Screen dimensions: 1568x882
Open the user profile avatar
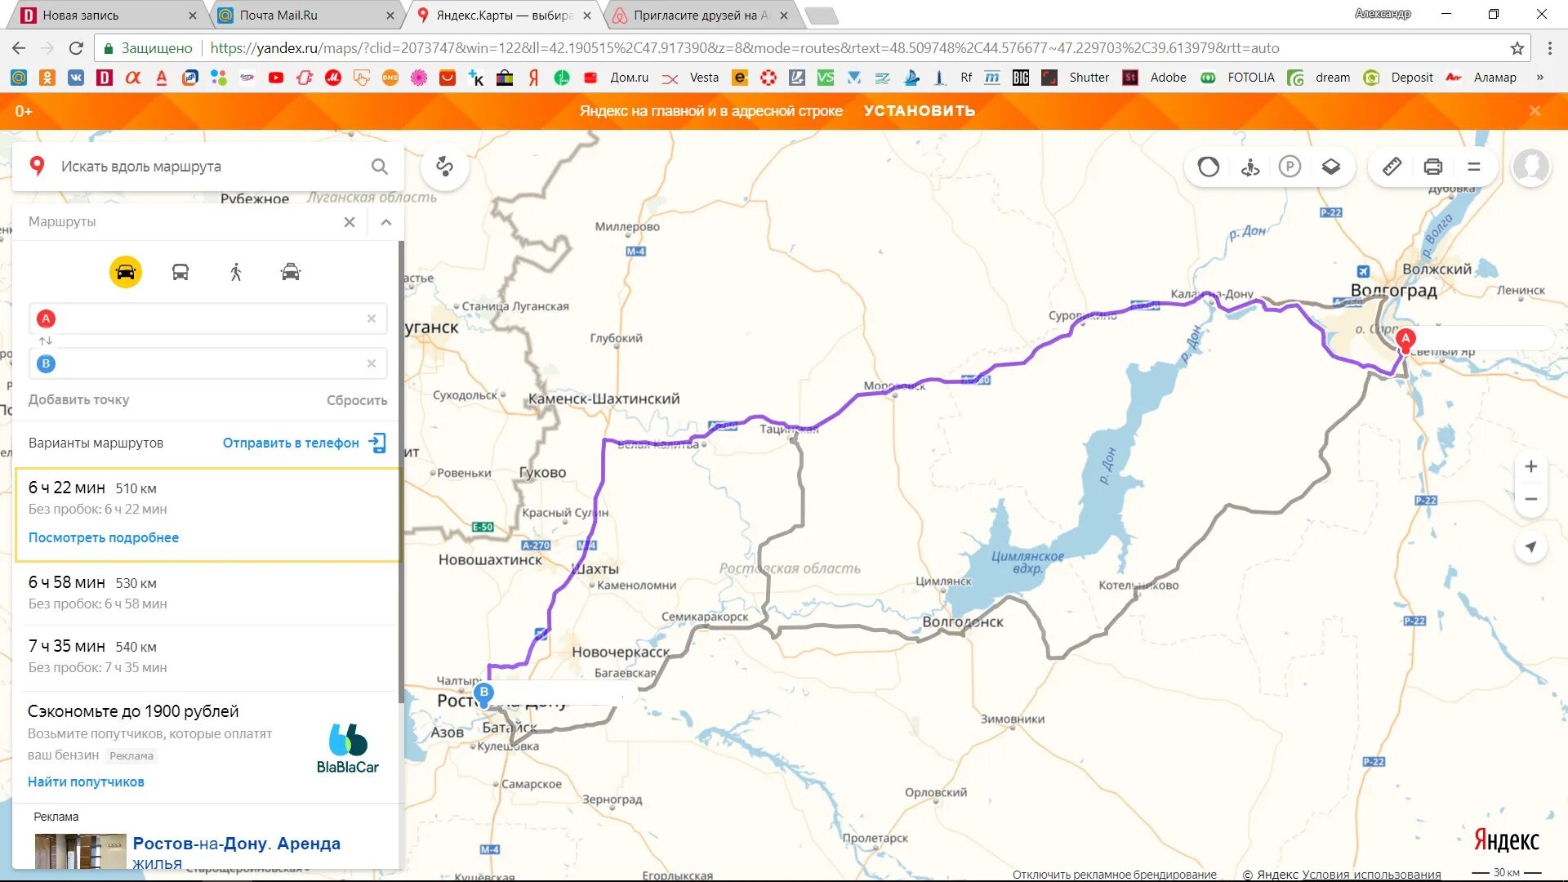(1531, 167)
